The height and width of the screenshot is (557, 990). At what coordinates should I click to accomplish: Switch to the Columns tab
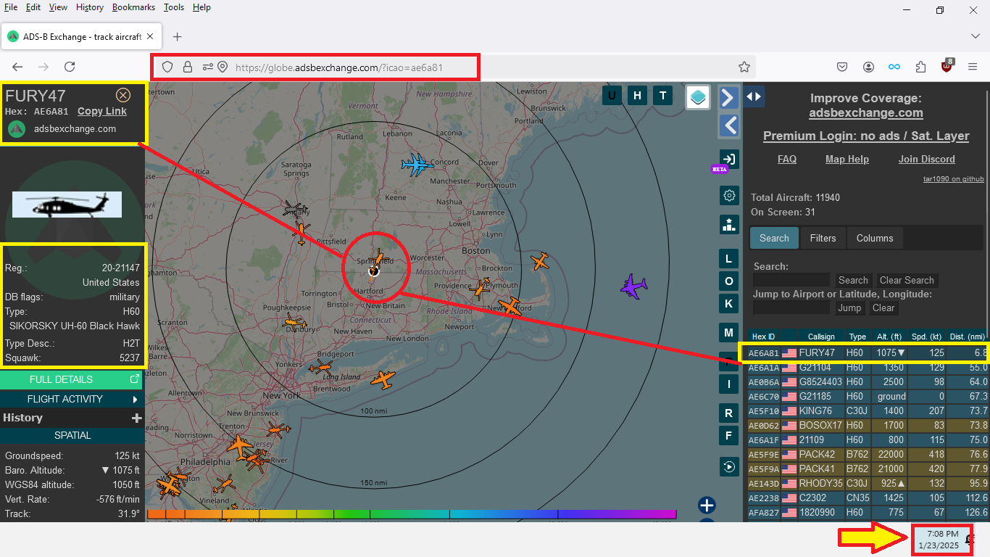(875, 238)
